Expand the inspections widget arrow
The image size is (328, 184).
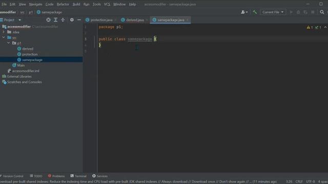pyautogui.click(x=325, y=27)
